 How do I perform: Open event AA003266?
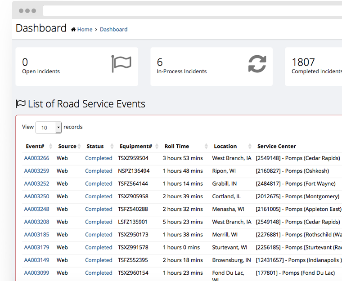tap(36, 158)
